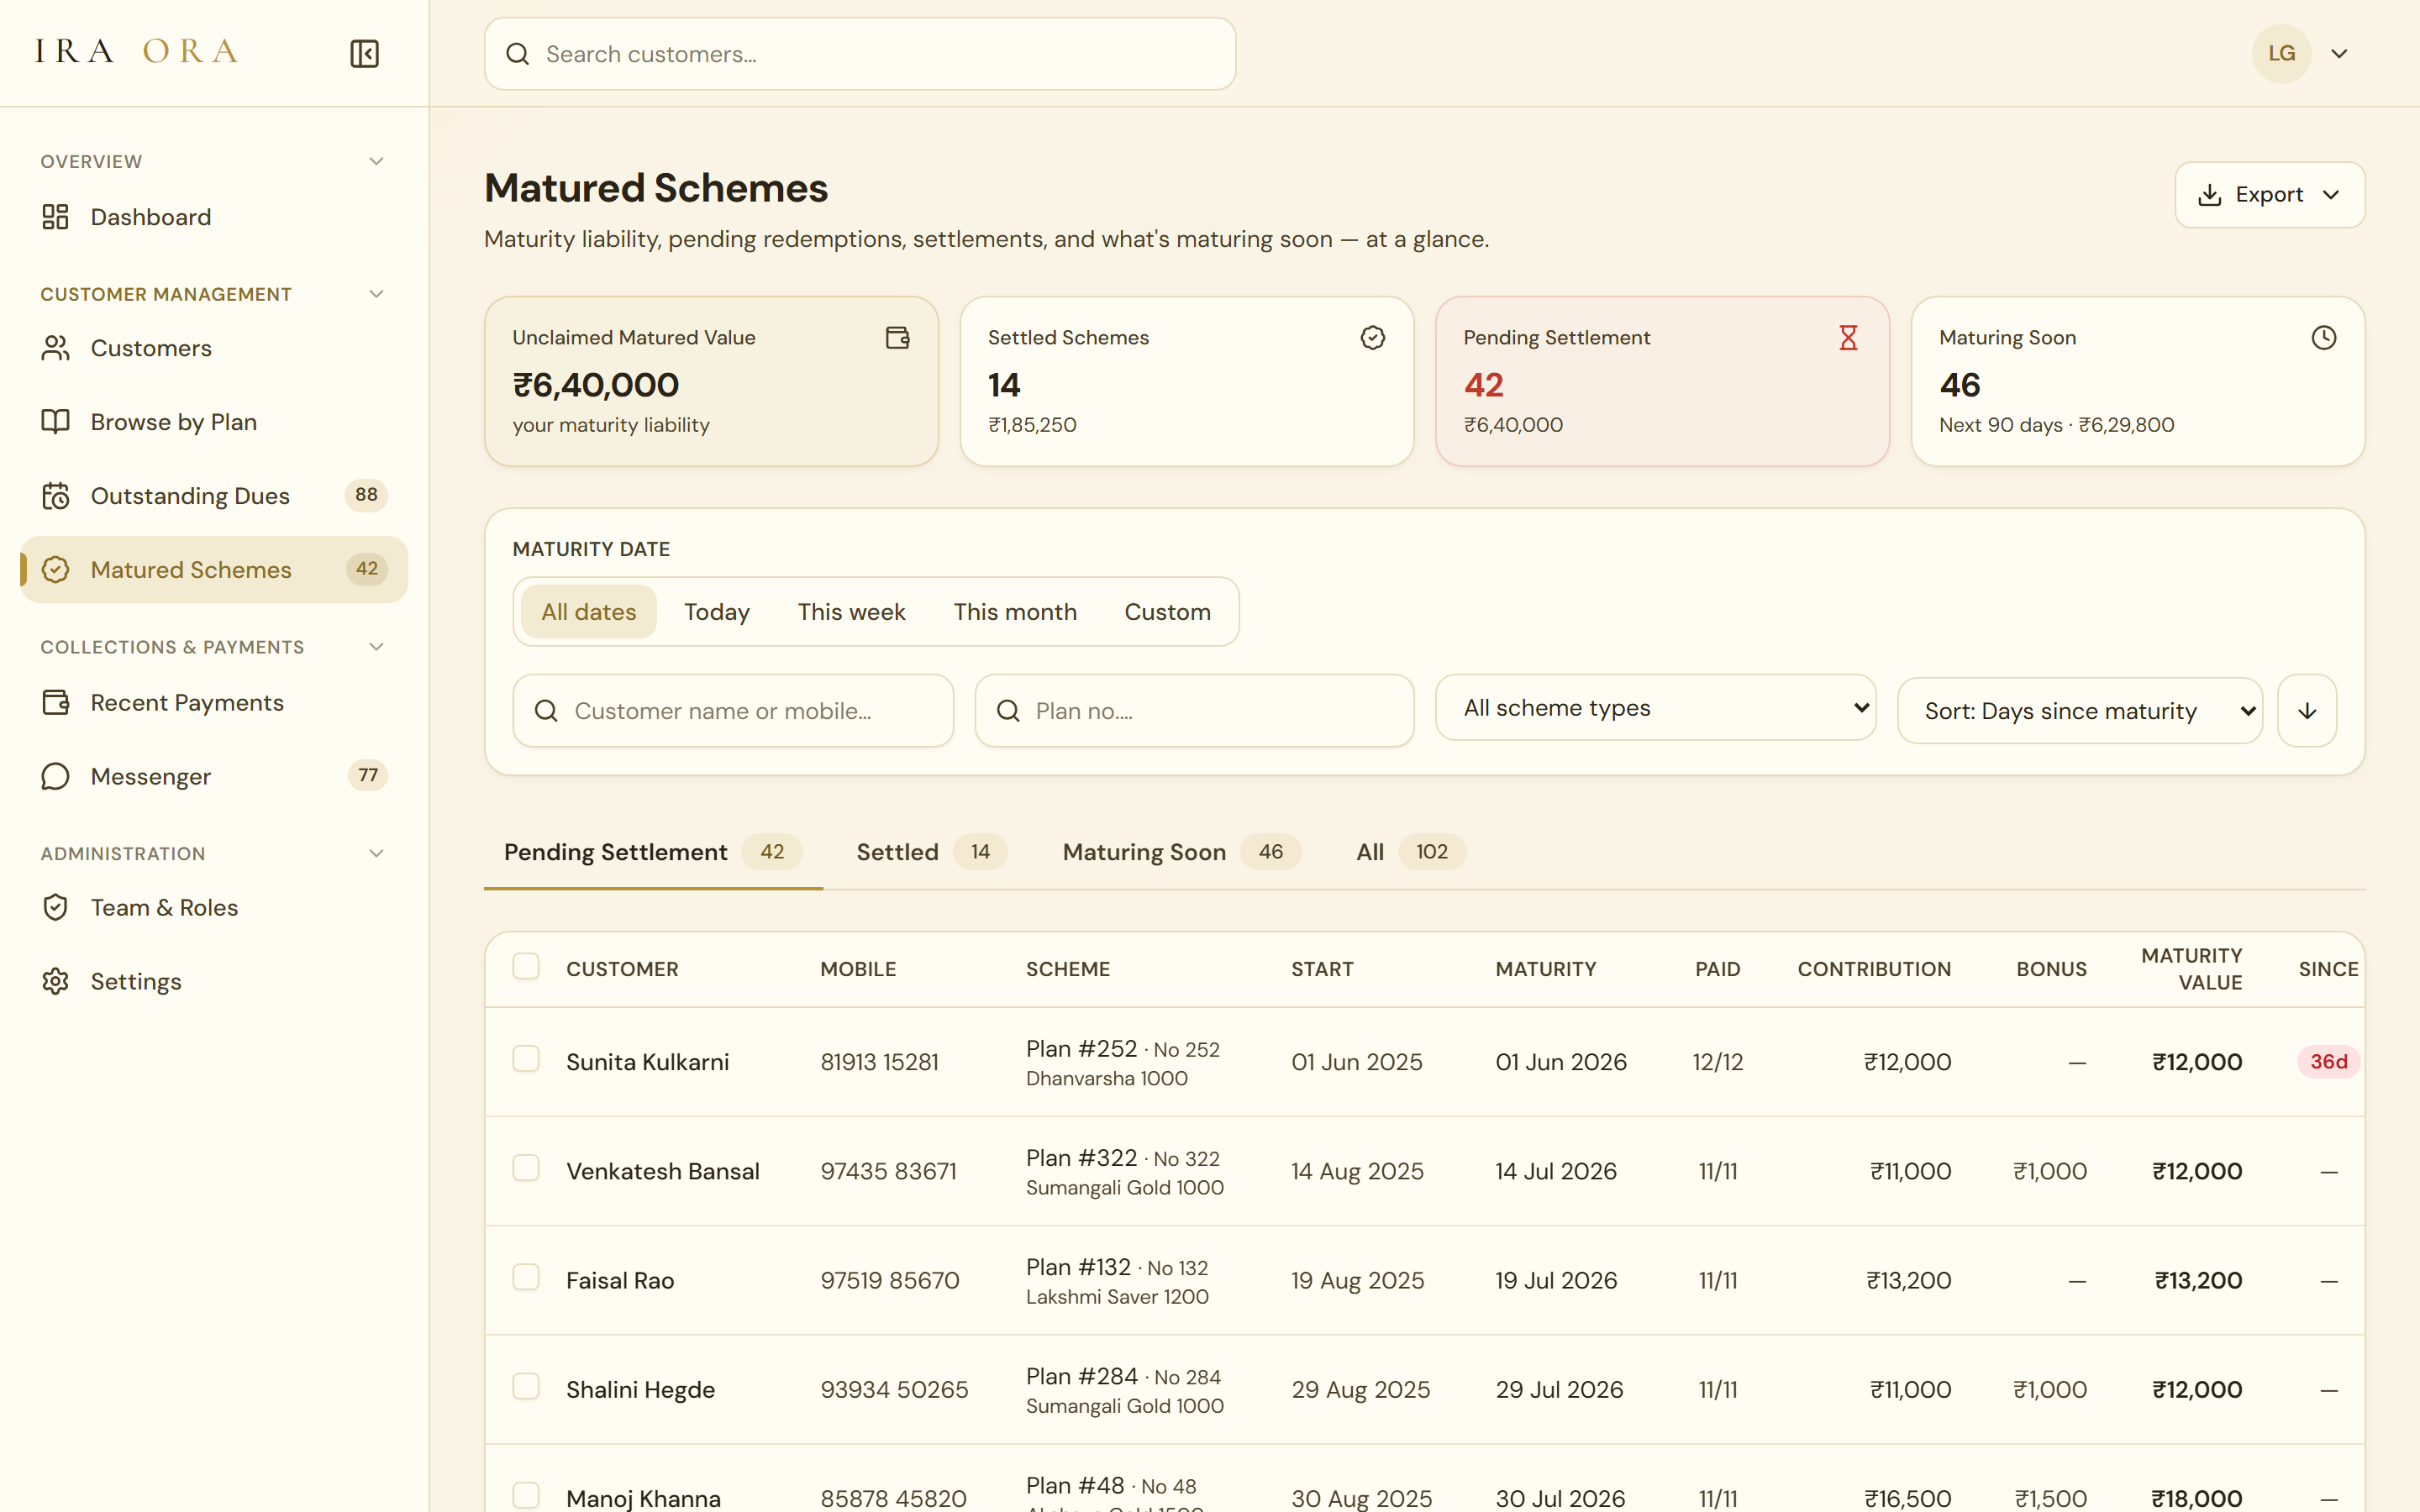
Task: Switch to the Settled tab
Action: pos(931,852)
